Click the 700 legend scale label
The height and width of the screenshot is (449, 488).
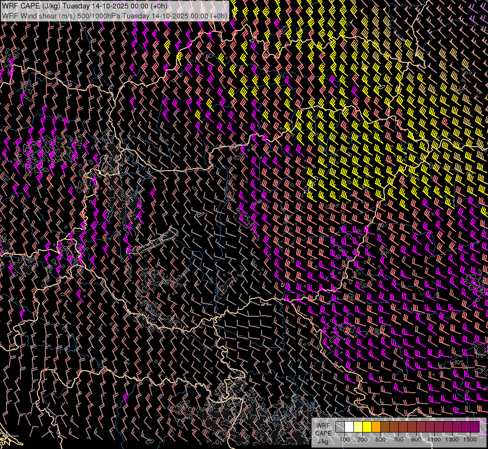398,440
